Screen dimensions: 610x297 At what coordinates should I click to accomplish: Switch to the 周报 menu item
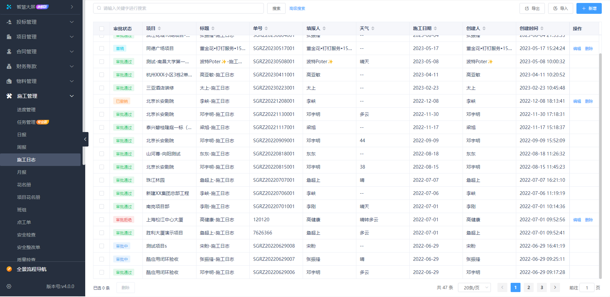pos(22,147)
